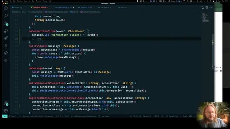Click the Live Share status bar item
The height and width of the screenshot is (129, 230).
104,116
